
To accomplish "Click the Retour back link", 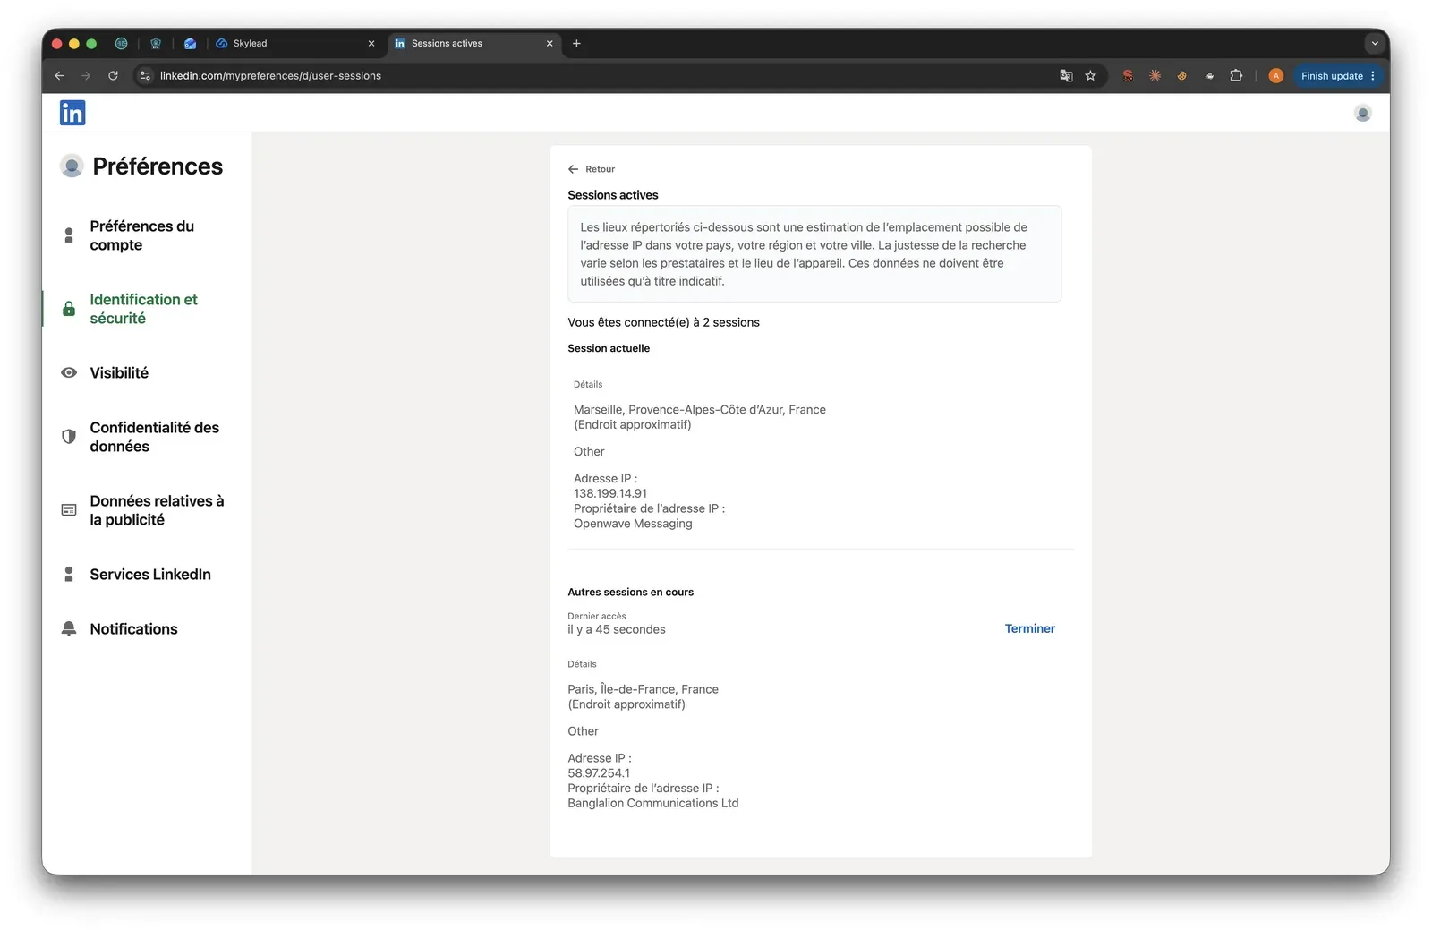I will [x=592, y=169].
